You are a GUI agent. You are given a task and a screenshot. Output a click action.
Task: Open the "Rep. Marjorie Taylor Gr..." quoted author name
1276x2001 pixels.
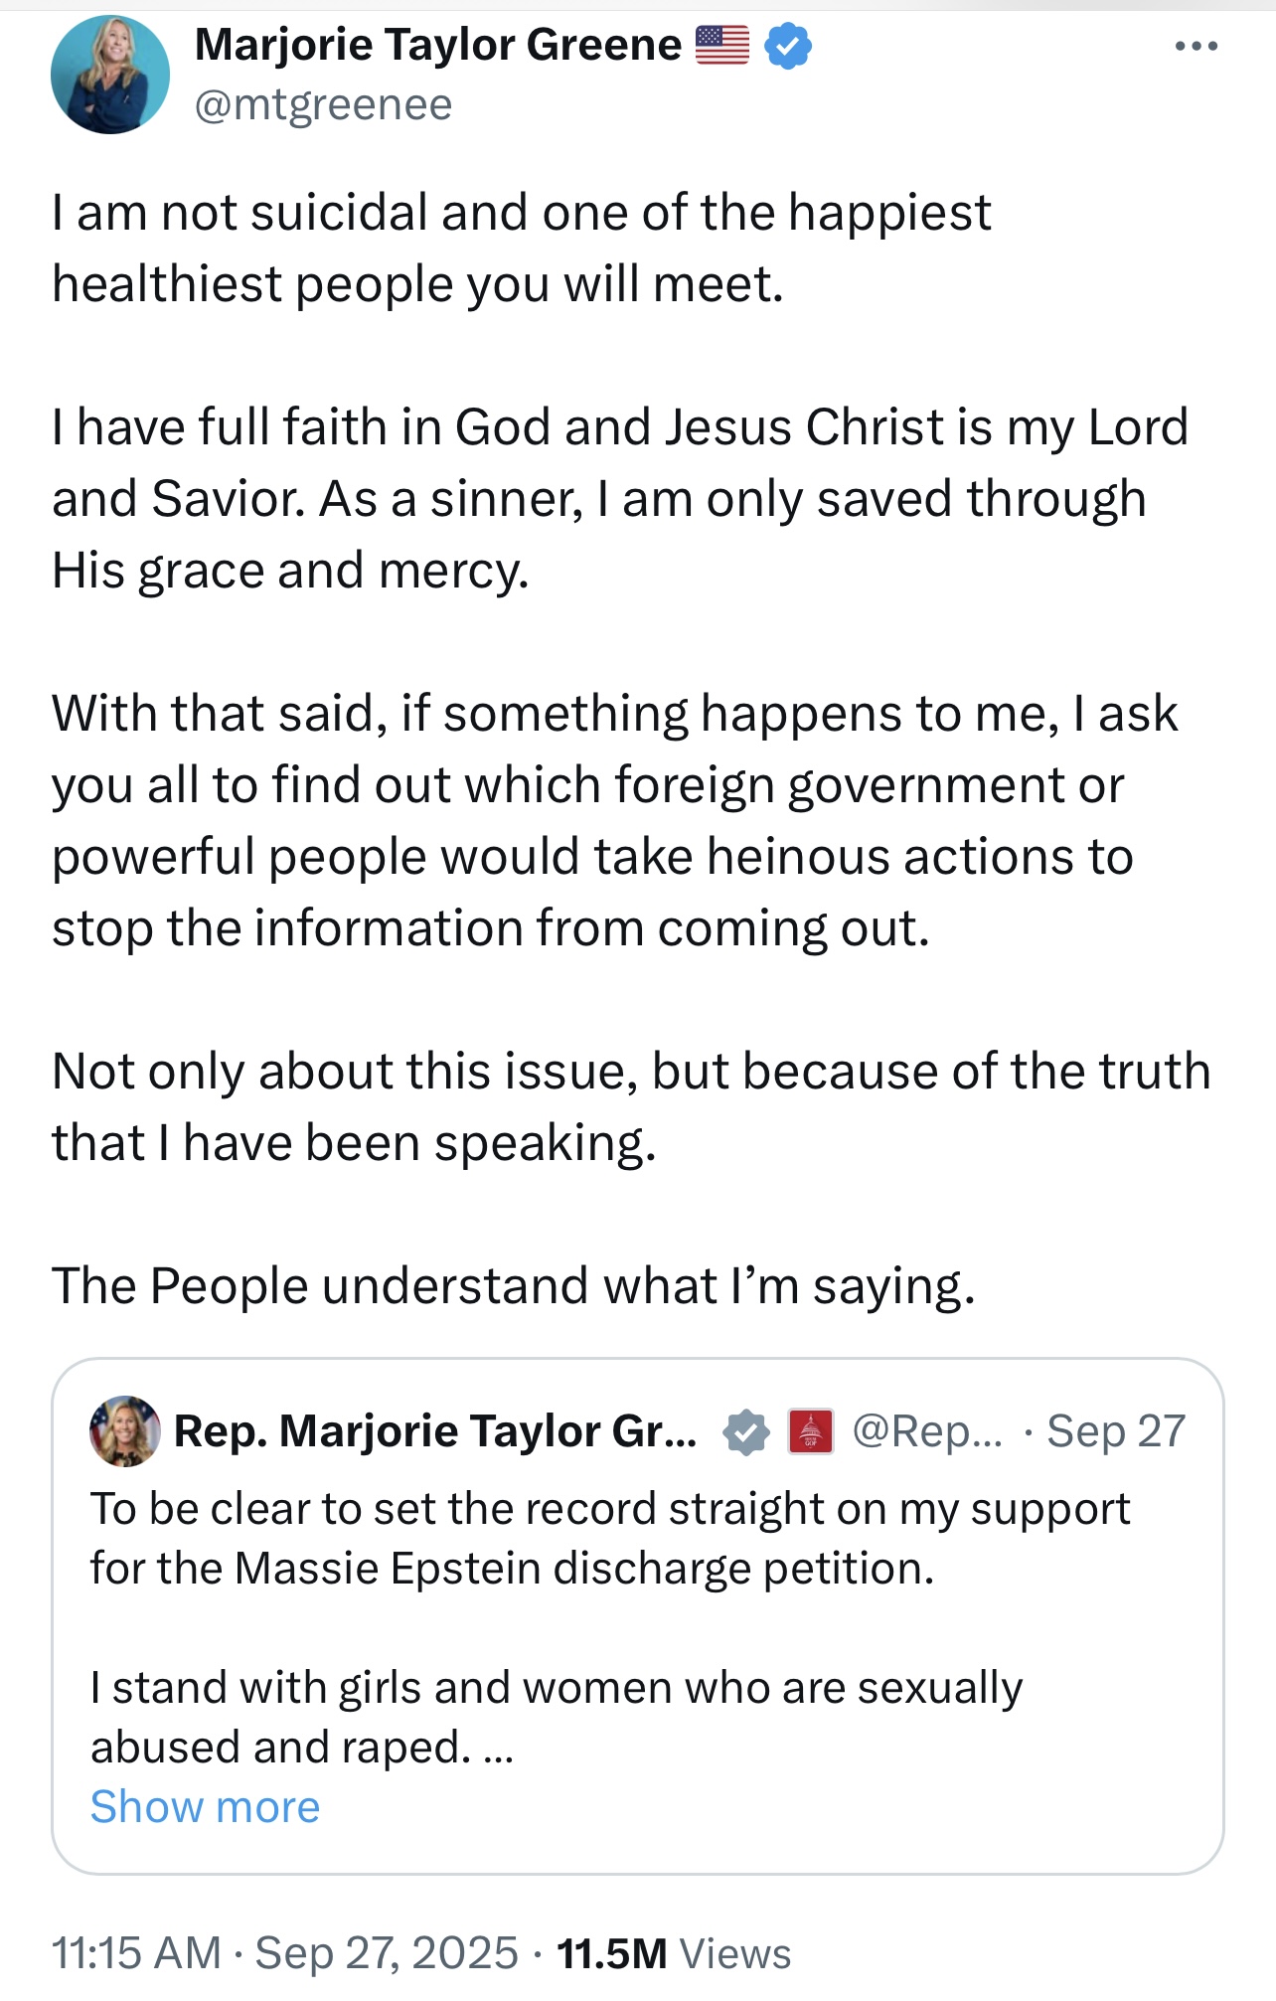click(435, 1431)
